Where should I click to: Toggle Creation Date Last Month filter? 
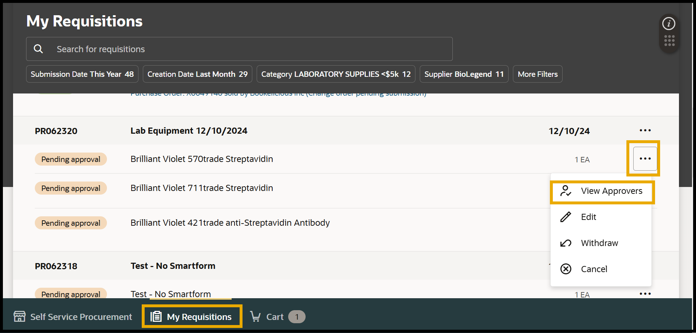tap(197, 74)
